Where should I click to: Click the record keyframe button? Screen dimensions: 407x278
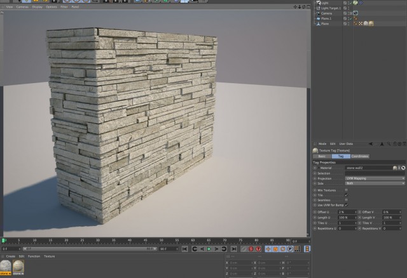click(x=251, y=249)
